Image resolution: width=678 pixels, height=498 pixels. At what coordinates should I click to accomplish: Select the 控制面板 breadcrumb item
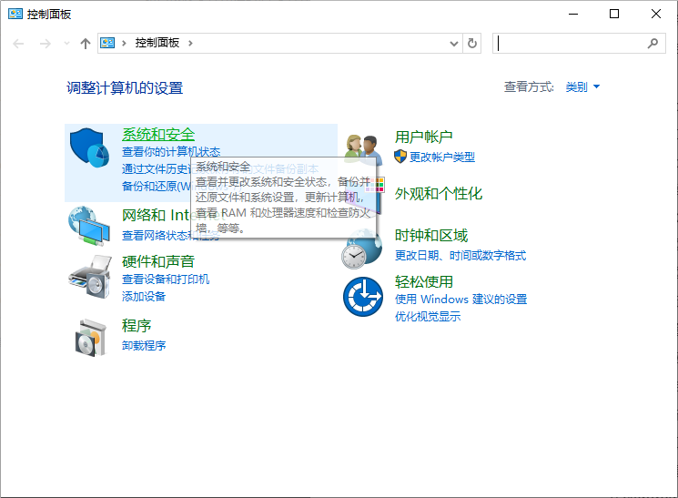click(157, 43)
